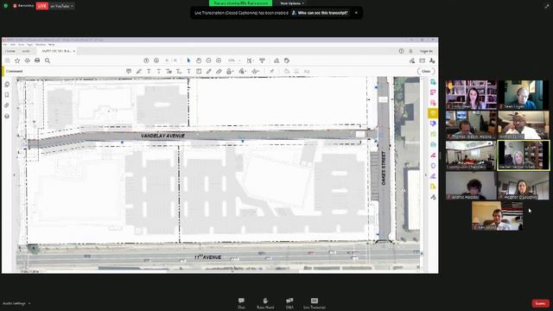Expand the Audio Settings chevron
Viewport: 553px width, 311px height.
click(29, 303)
